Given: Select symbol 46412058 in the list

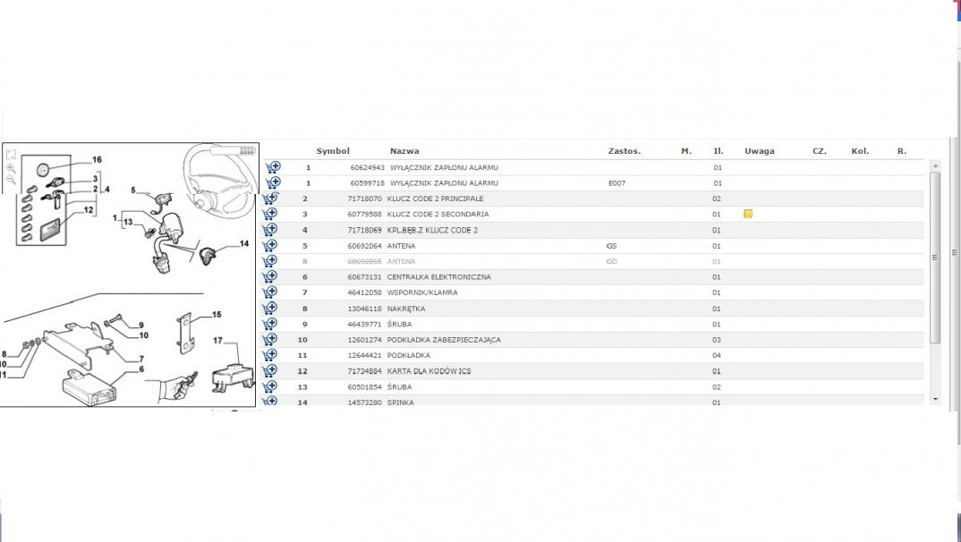Looking at the screenshot, I should [x=364, y=292].
